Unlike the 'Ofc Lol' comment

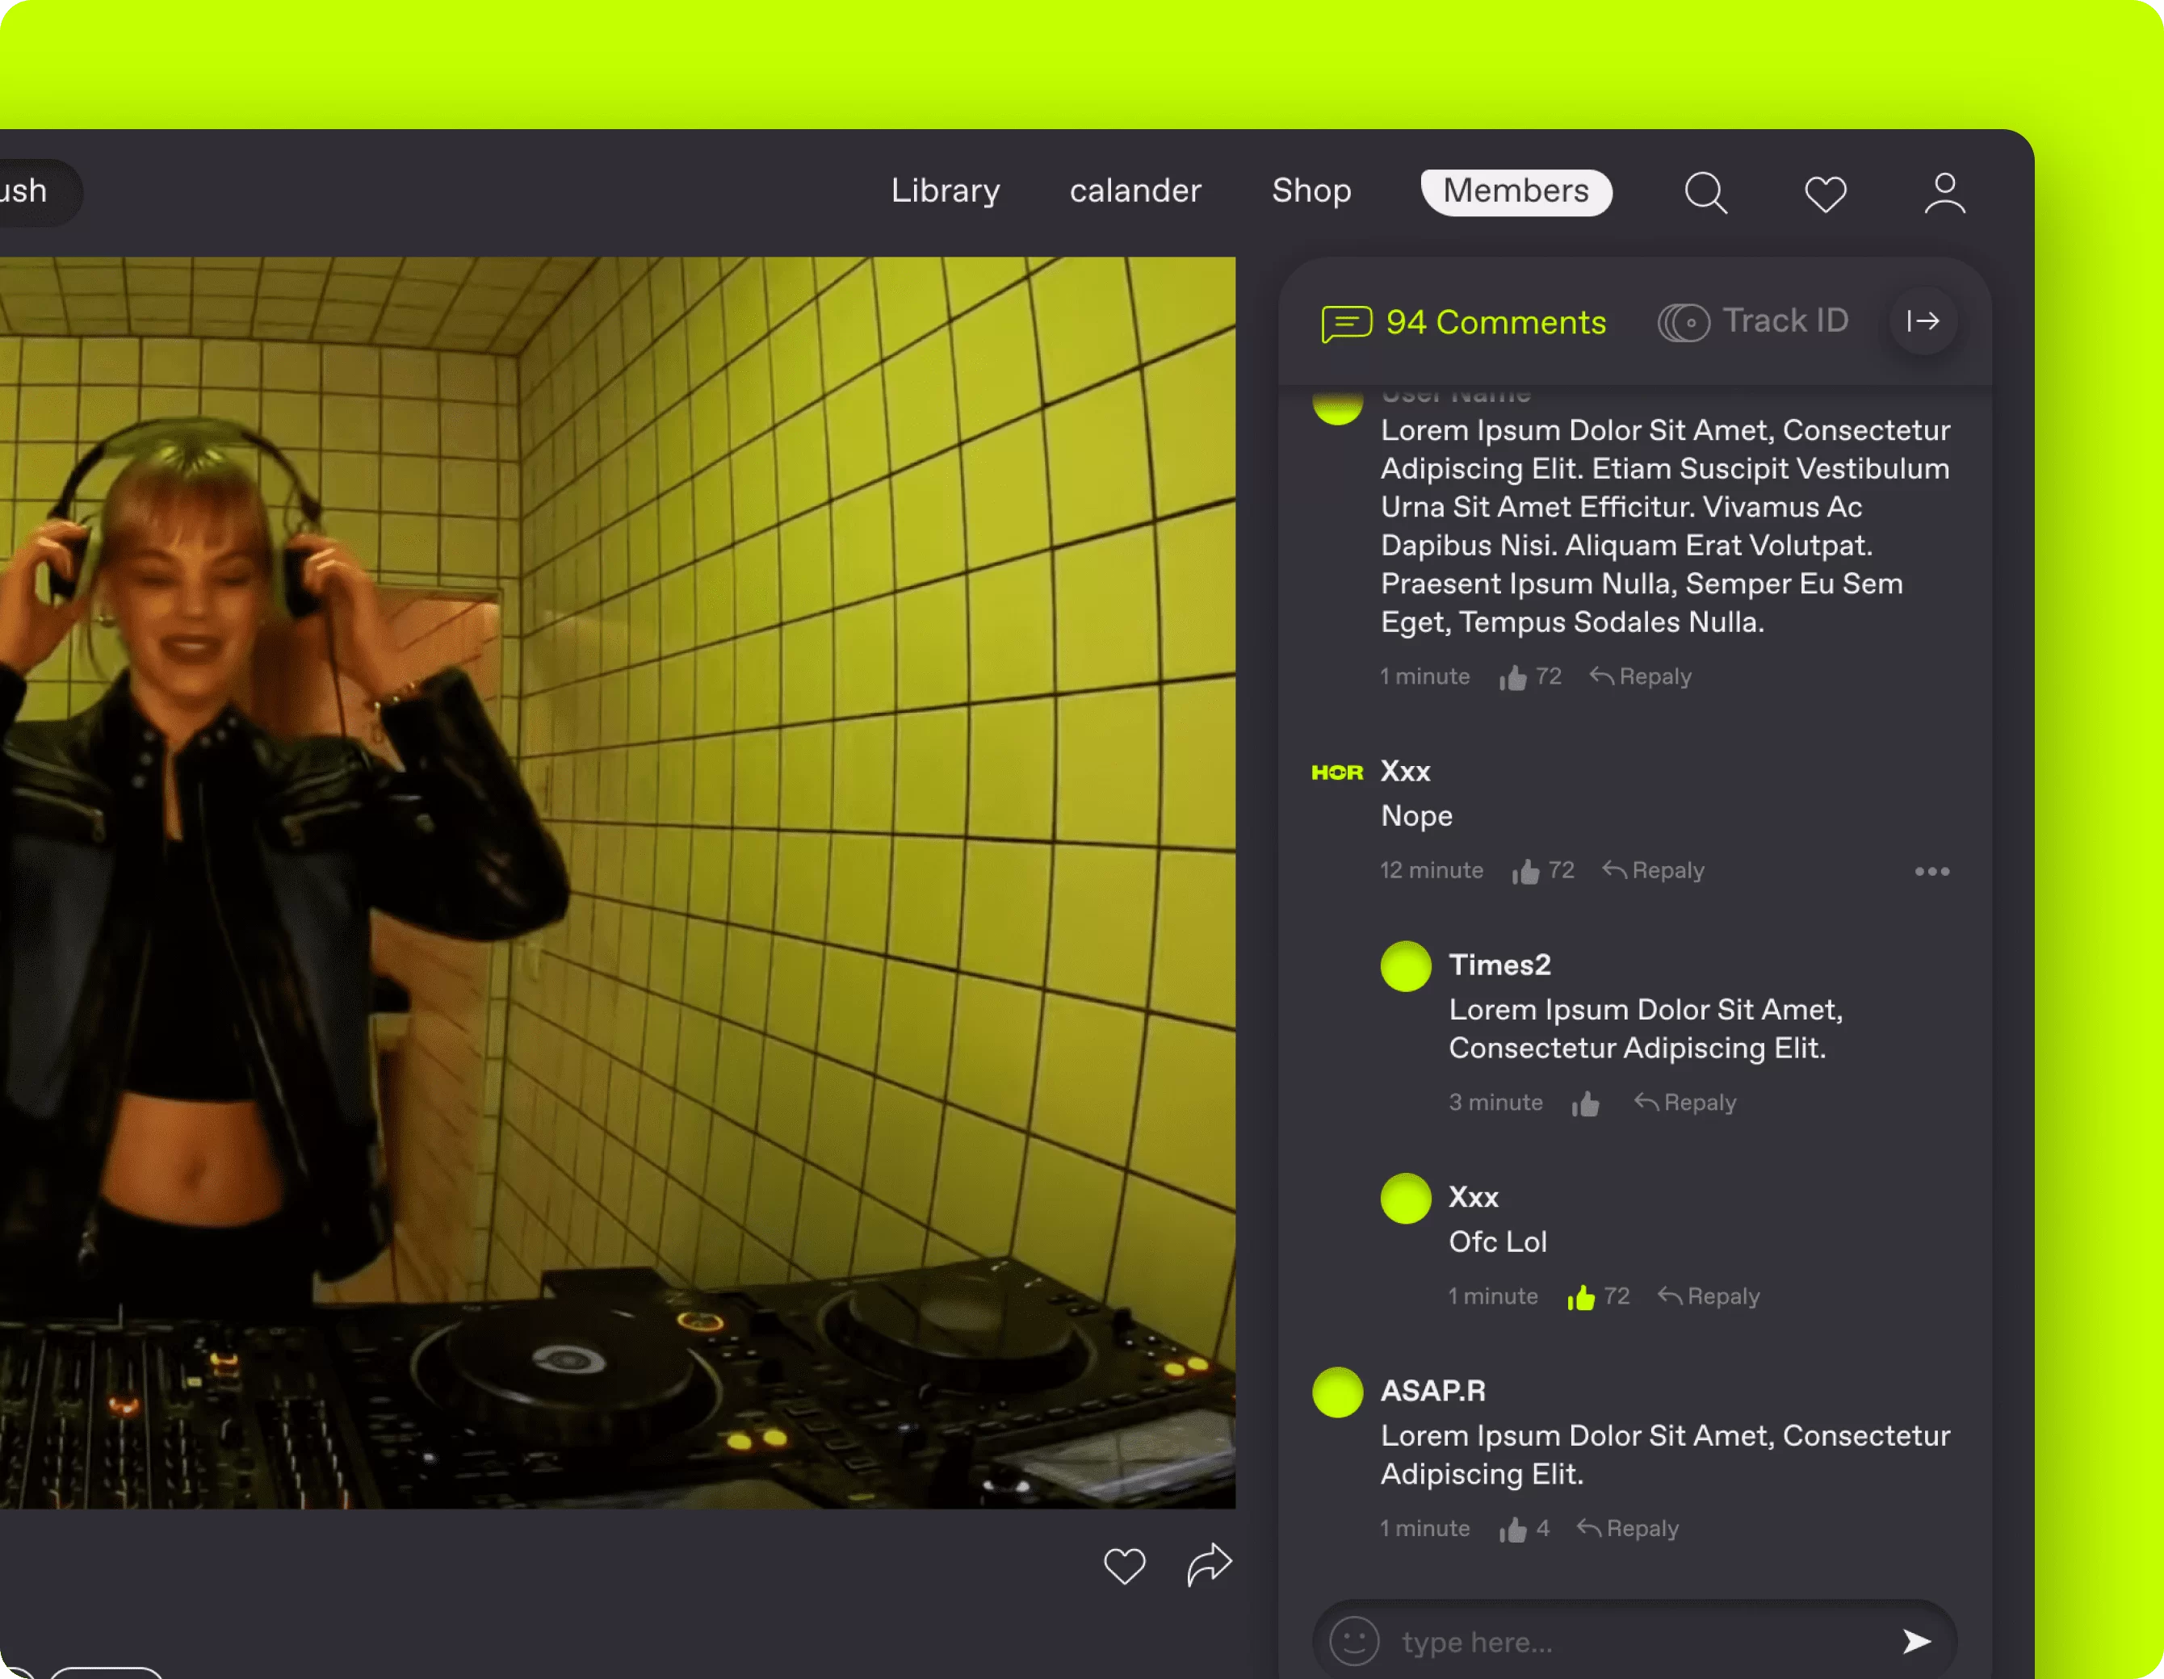pos(1581,1298)
